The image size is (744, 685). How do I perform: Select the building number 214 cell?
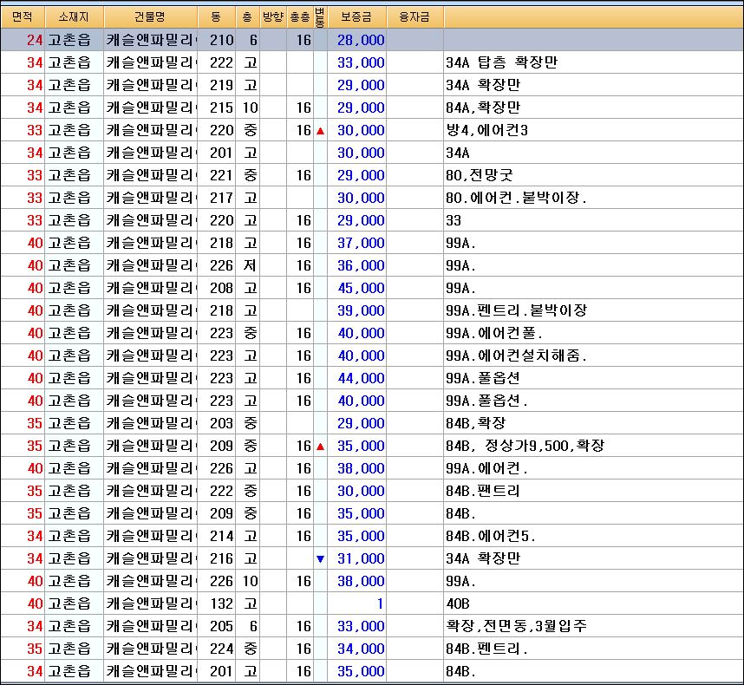[222, 536]
